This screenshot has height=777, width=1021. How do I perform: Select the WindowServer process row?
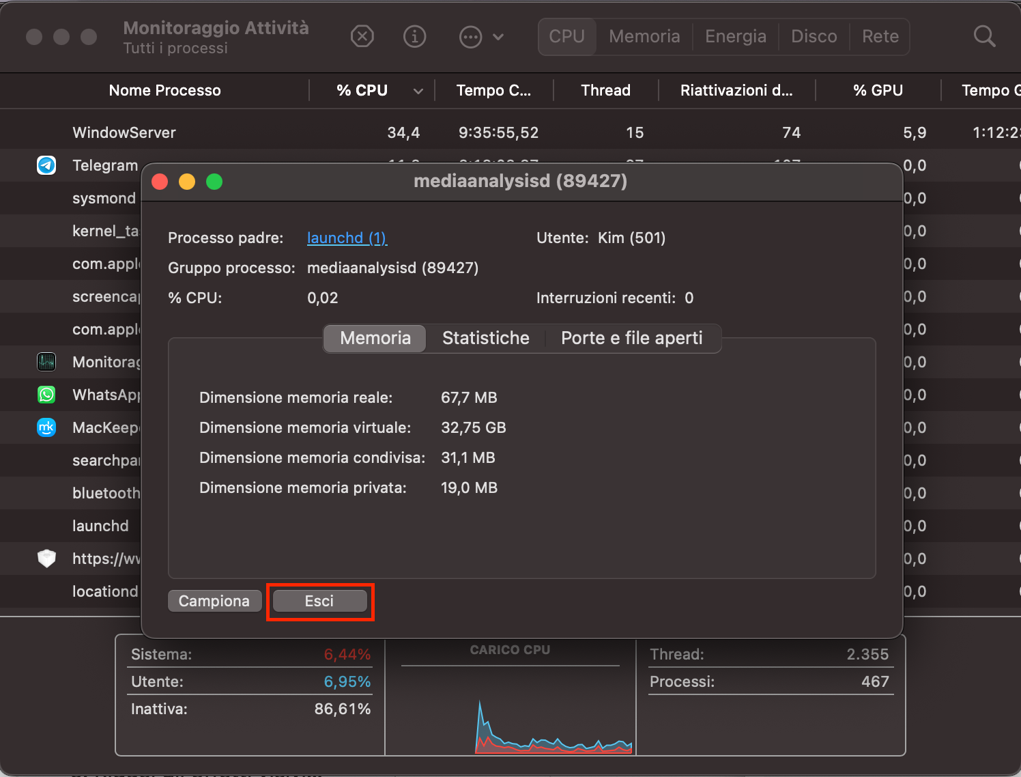tap(124, 132)
